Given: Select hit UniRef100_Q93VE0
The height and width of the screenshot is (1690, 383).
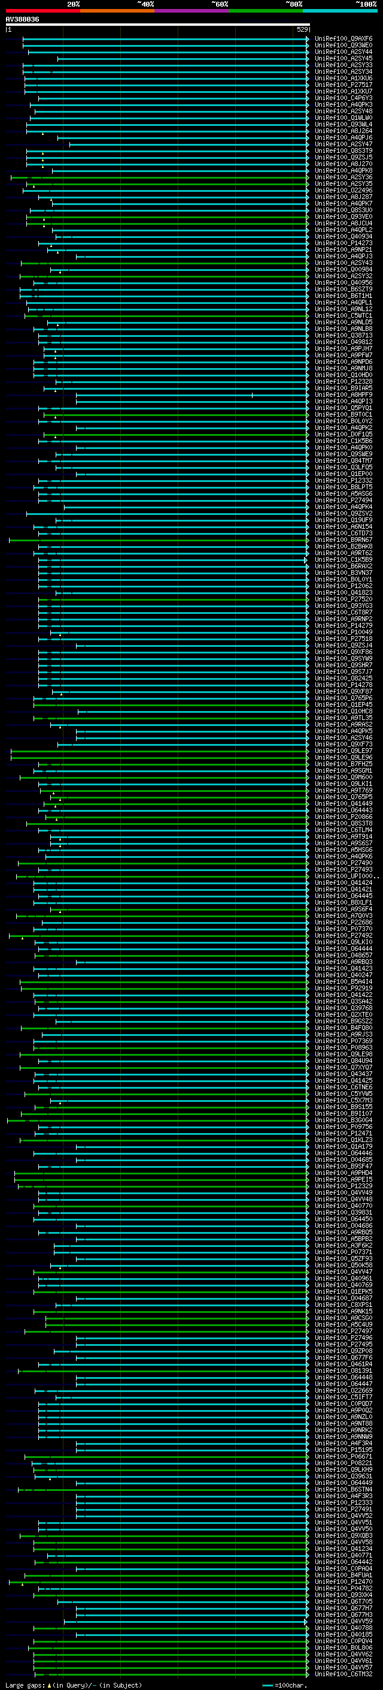Looking at the screenshot, I should coord(344,216).
